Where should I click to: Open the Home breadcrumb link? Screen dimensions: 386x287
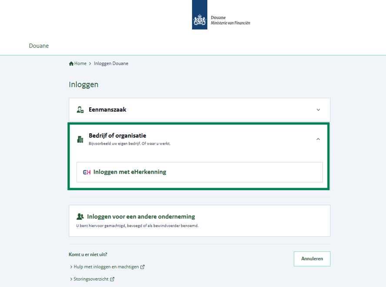click(80, 63)
